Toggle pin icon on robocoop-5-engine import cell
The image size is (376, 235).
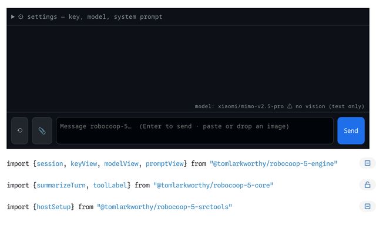(367, 163)
